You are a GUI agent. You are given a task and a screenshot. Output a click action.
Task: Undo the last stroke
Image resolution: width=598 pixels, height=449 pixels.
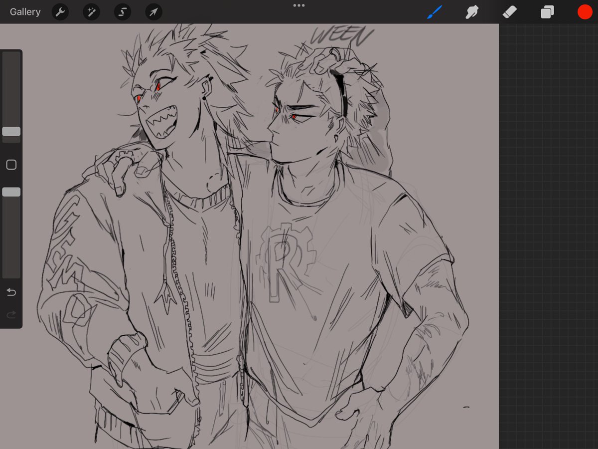coord(11,292)
